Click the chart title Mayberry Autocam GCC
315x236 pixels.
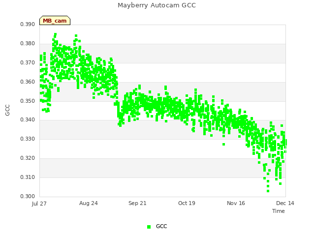(x=157, y=5)
